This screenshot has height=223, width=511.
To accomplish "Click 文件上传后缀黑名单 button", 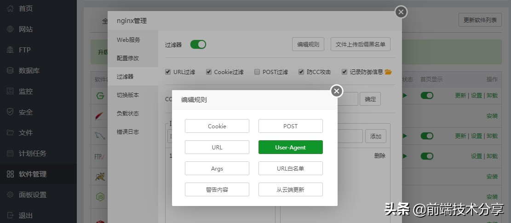I will click(x=361, y=44).
